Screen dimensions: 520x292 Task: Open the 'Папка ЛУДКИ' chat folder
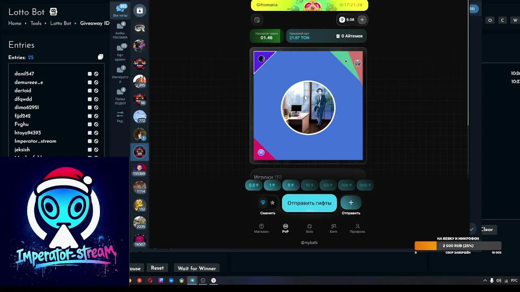[x=120, y=96]
